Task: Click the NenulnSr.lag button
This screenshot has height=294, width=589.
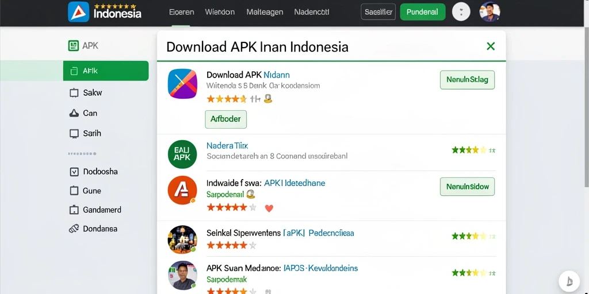Action: click(467, 79)
